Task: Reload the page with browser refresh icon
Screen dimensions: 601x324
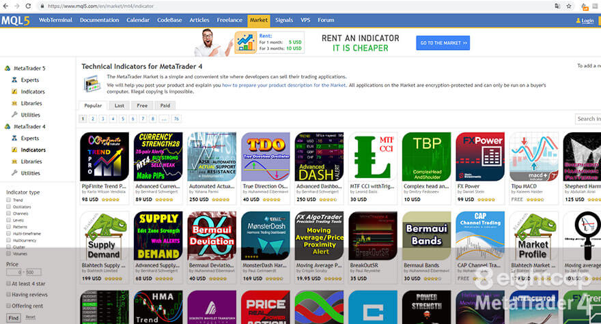Action: coord(28,6)
